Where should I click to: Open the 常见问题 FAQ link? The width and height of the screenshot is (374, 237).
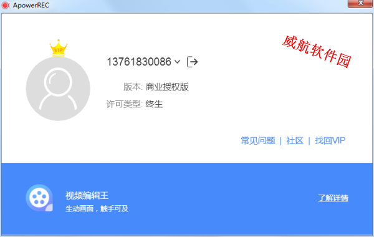tap(258, 140)
